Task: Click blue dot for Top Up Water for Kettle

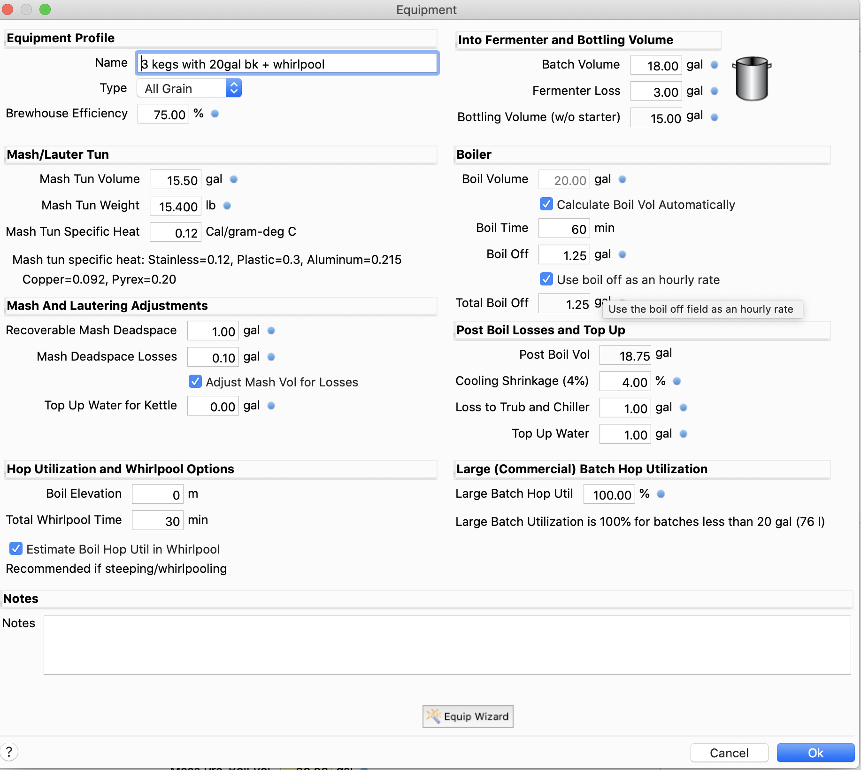Action: point(271,406)
